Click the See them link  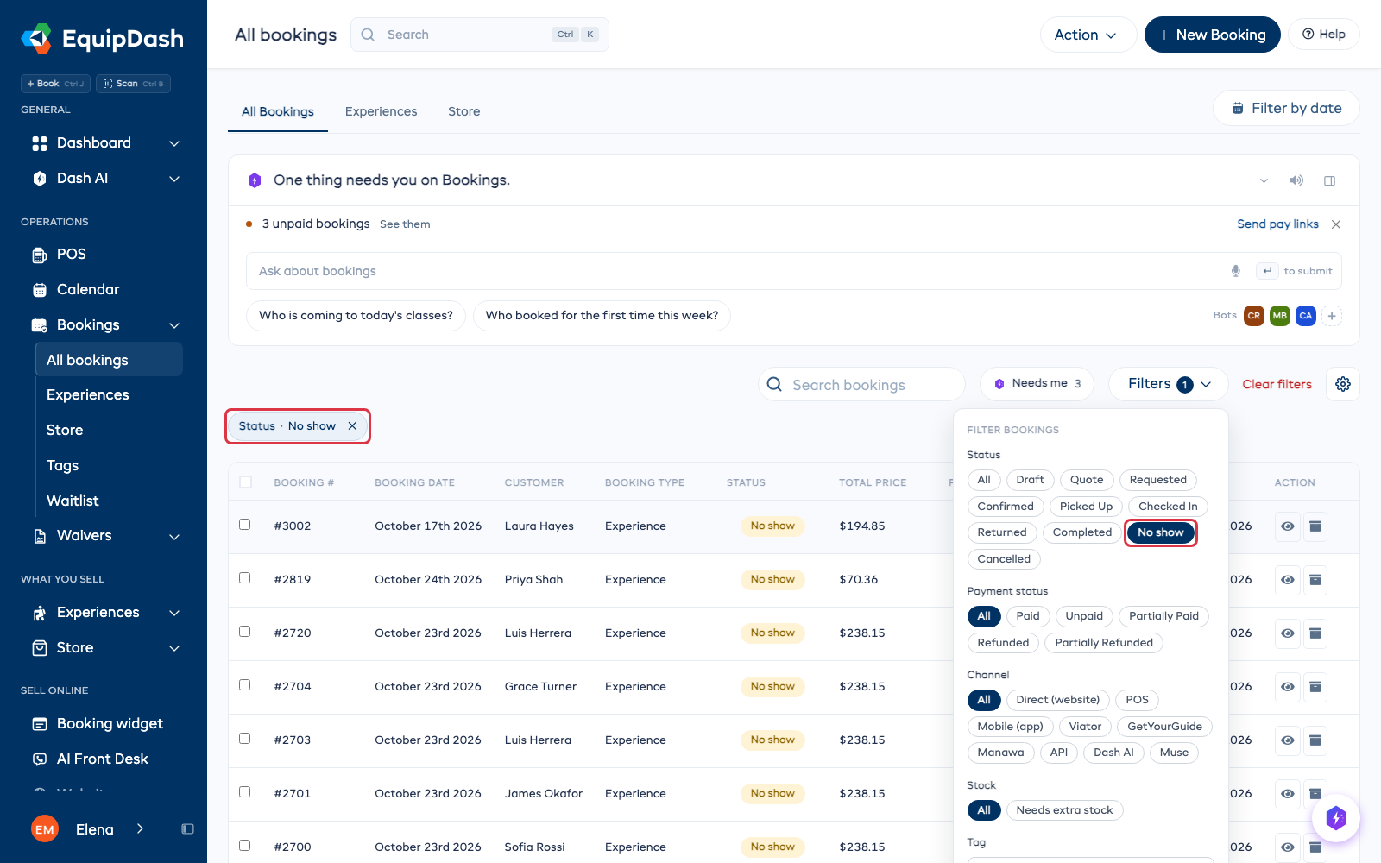point(405,224)
